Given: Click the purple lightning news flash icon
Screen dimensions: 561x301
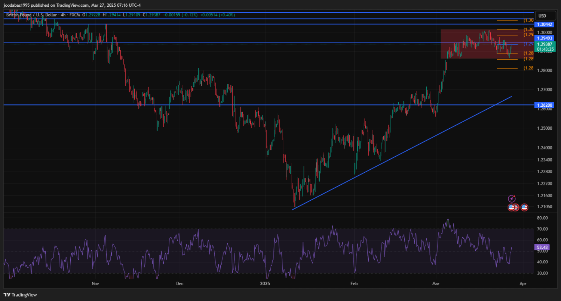Looking at the screenshot, I should [x=512, y=199].
